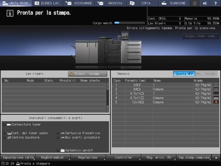Click the Corpo macch. progress bar

point(130,23)
